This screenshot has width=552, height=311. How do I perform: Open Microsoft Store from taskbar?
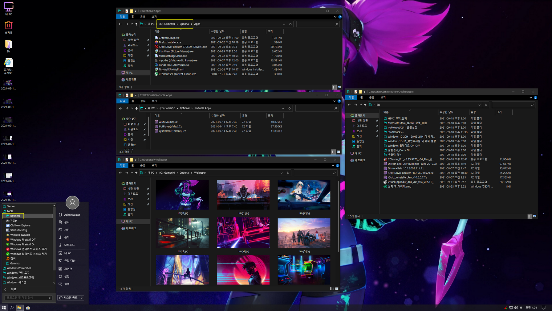click(x=28, y=308)
